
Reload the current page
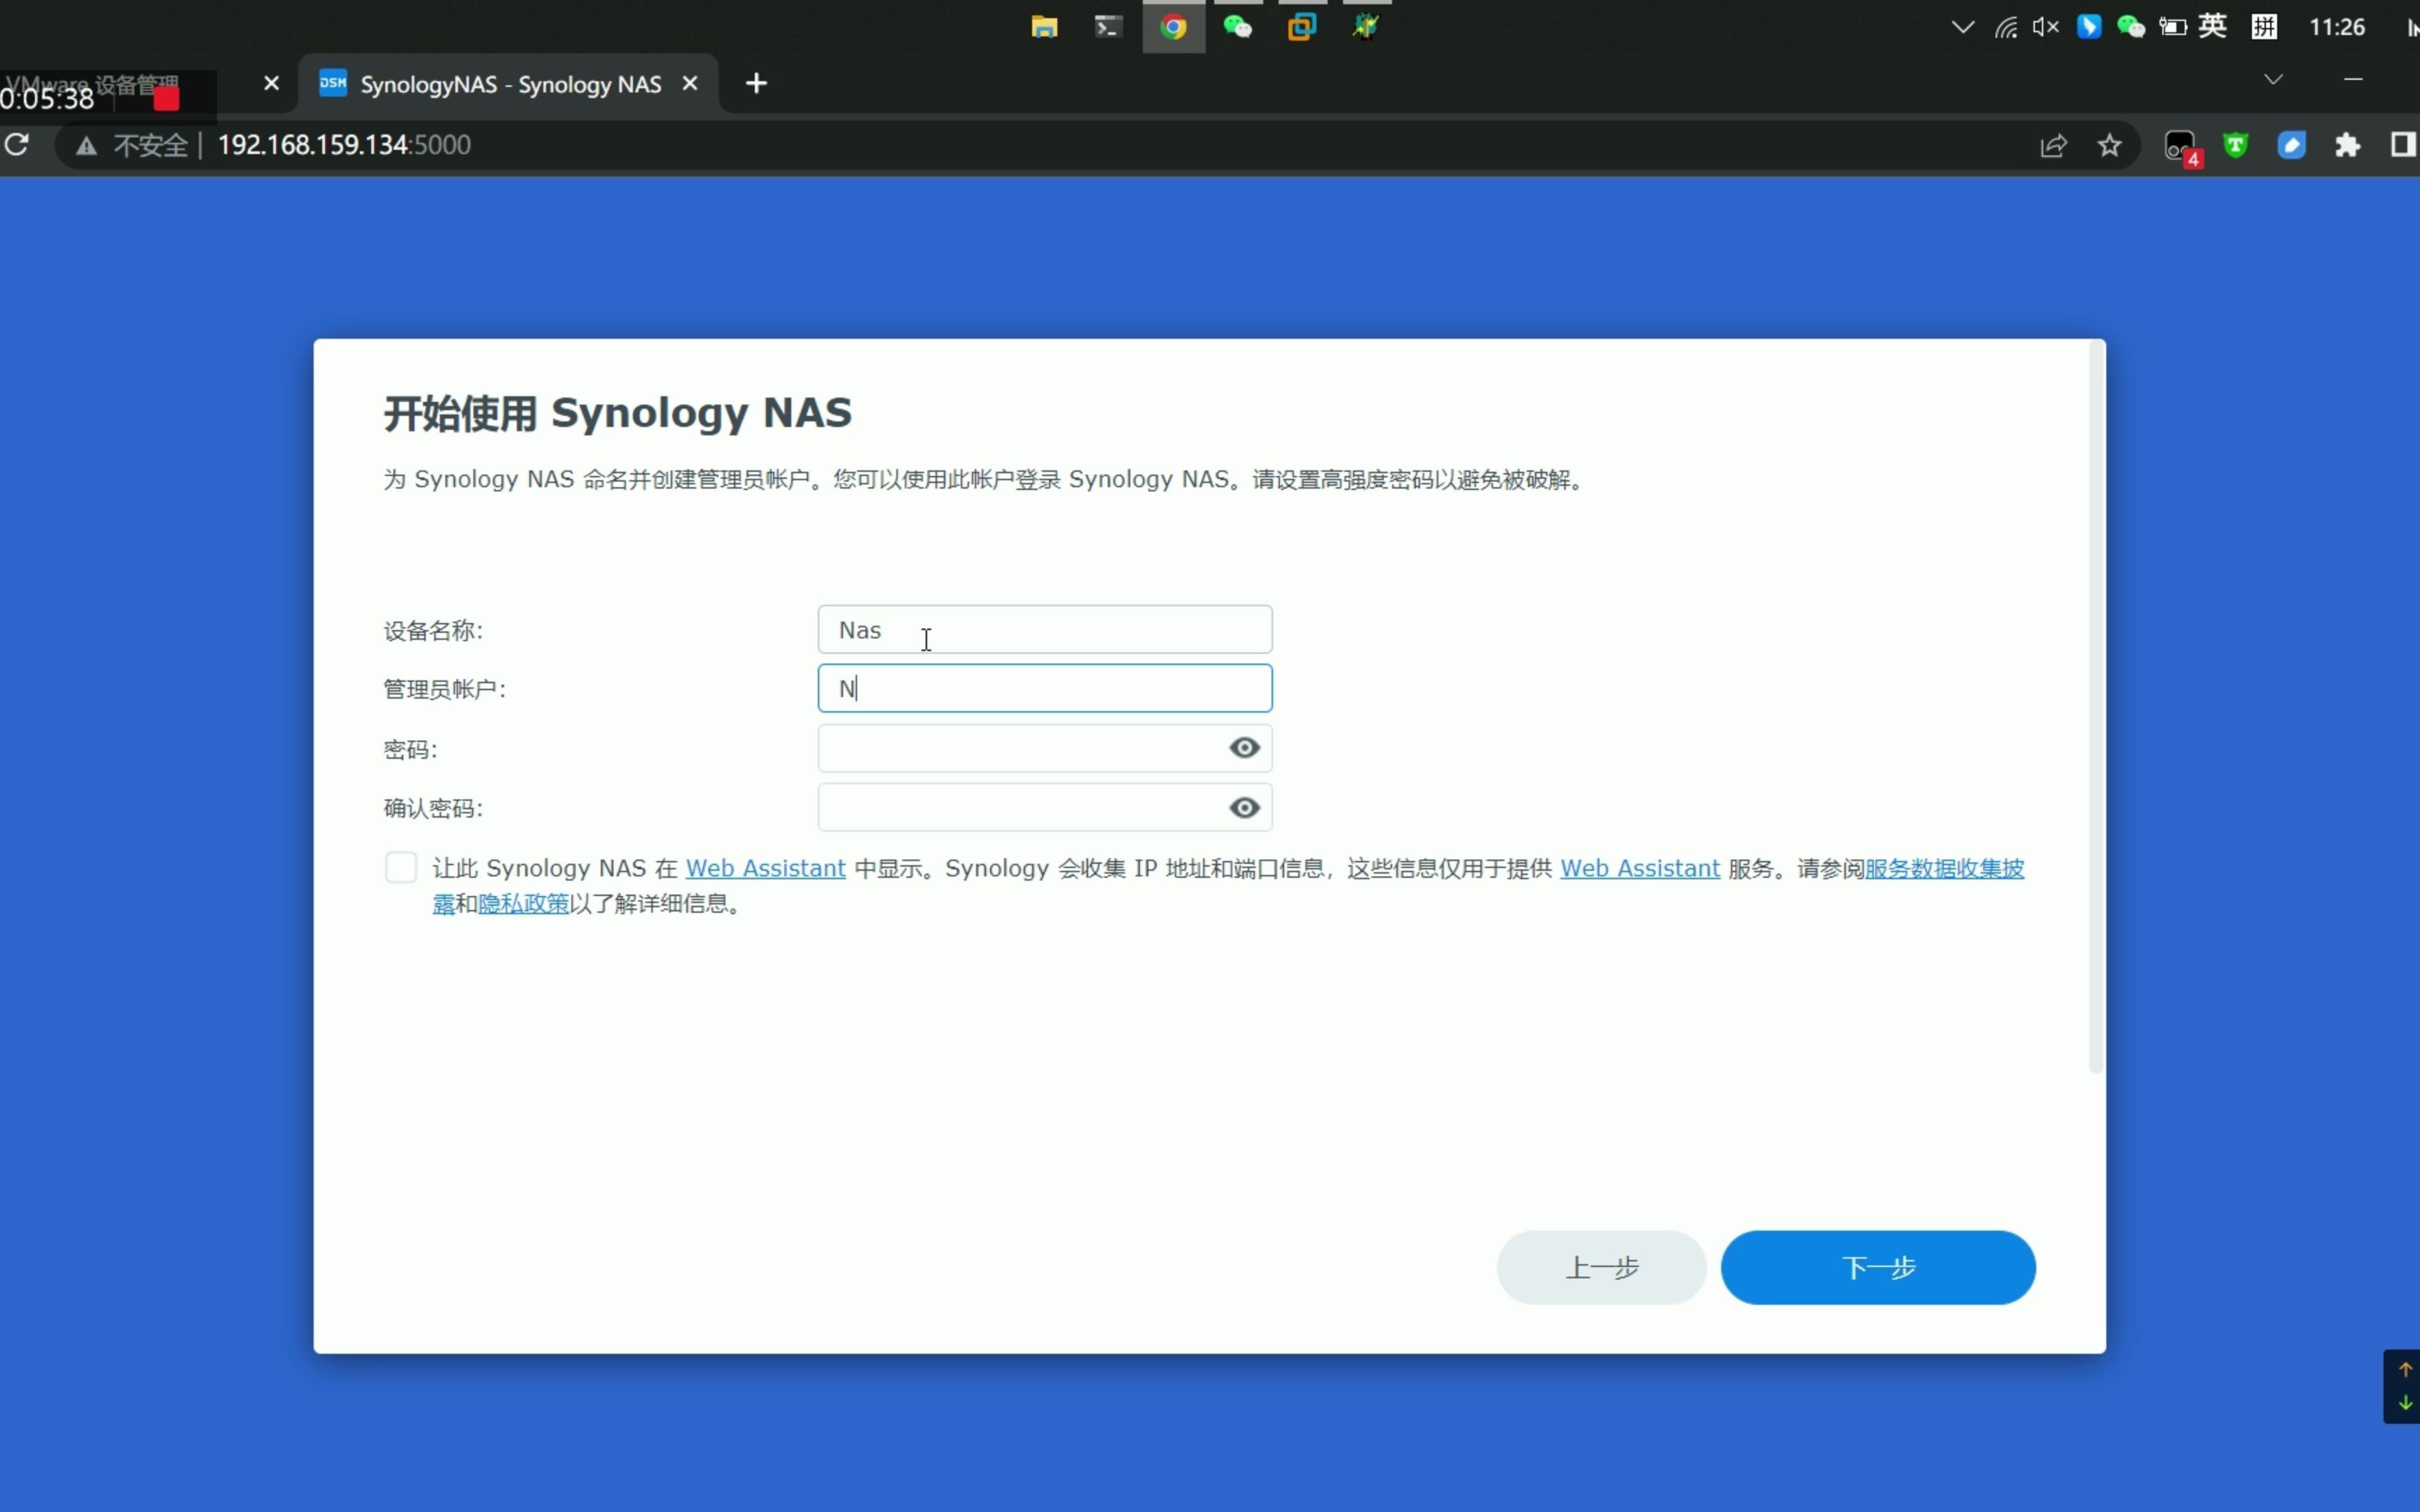[17, 145]
